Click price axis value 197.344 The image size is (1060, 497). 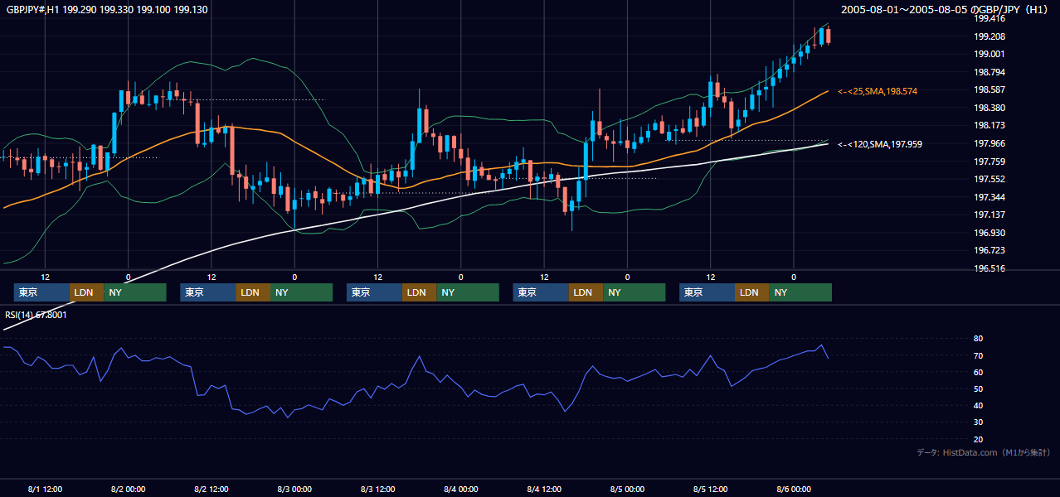[x=989, y=197]
